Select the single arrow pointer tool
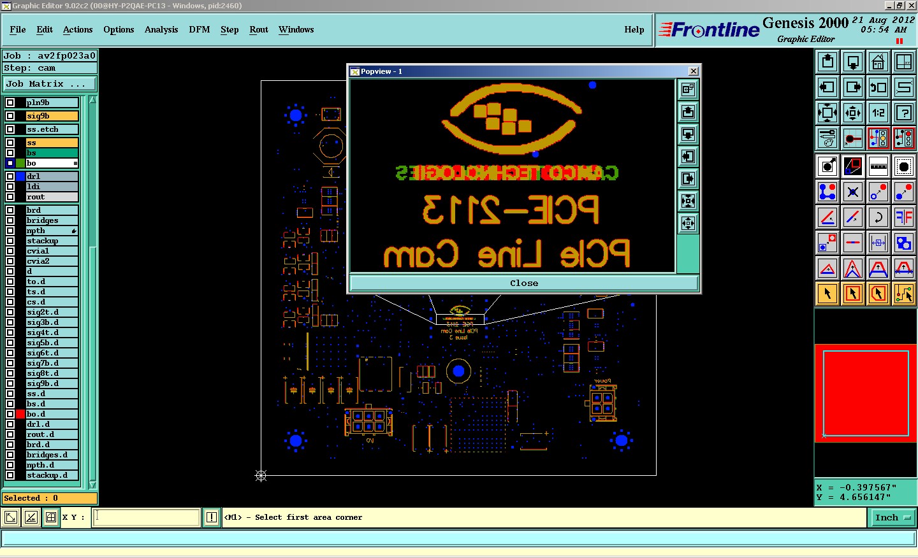Image resolution: width=918 pixels, height=558 pixels. click(827, 294)
